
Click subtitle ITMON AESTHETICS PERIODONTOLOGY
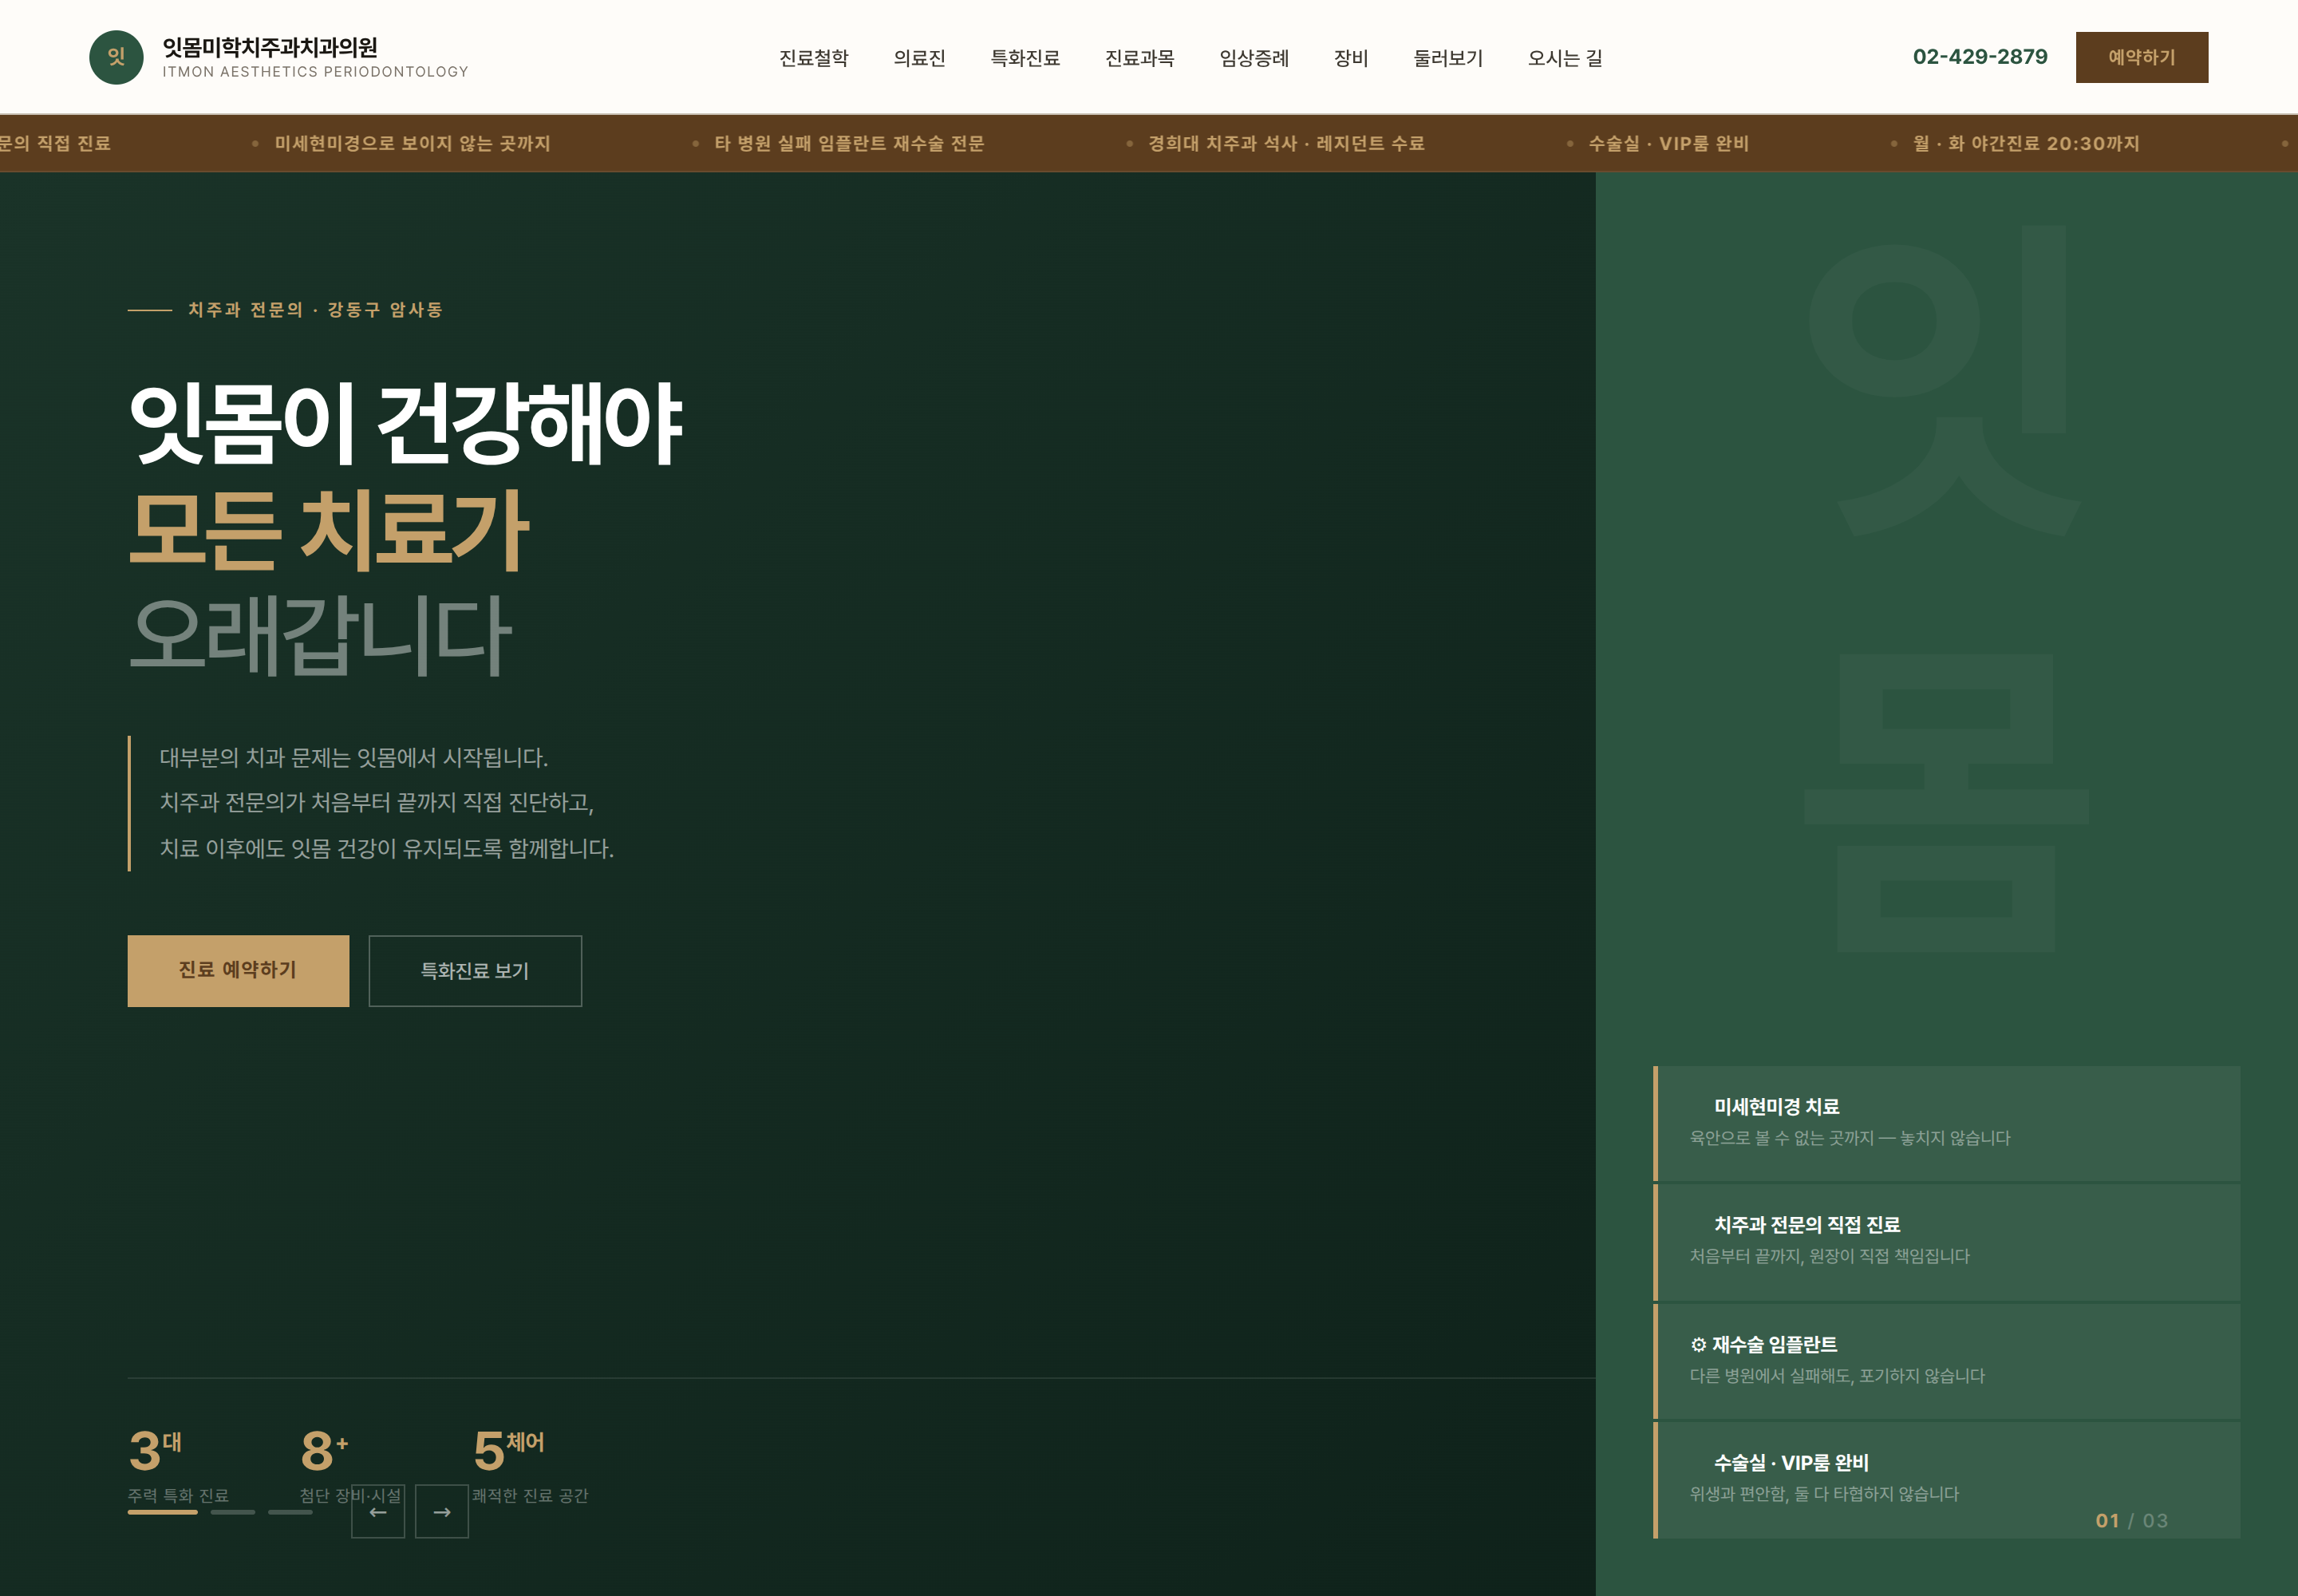coord(316,72)
